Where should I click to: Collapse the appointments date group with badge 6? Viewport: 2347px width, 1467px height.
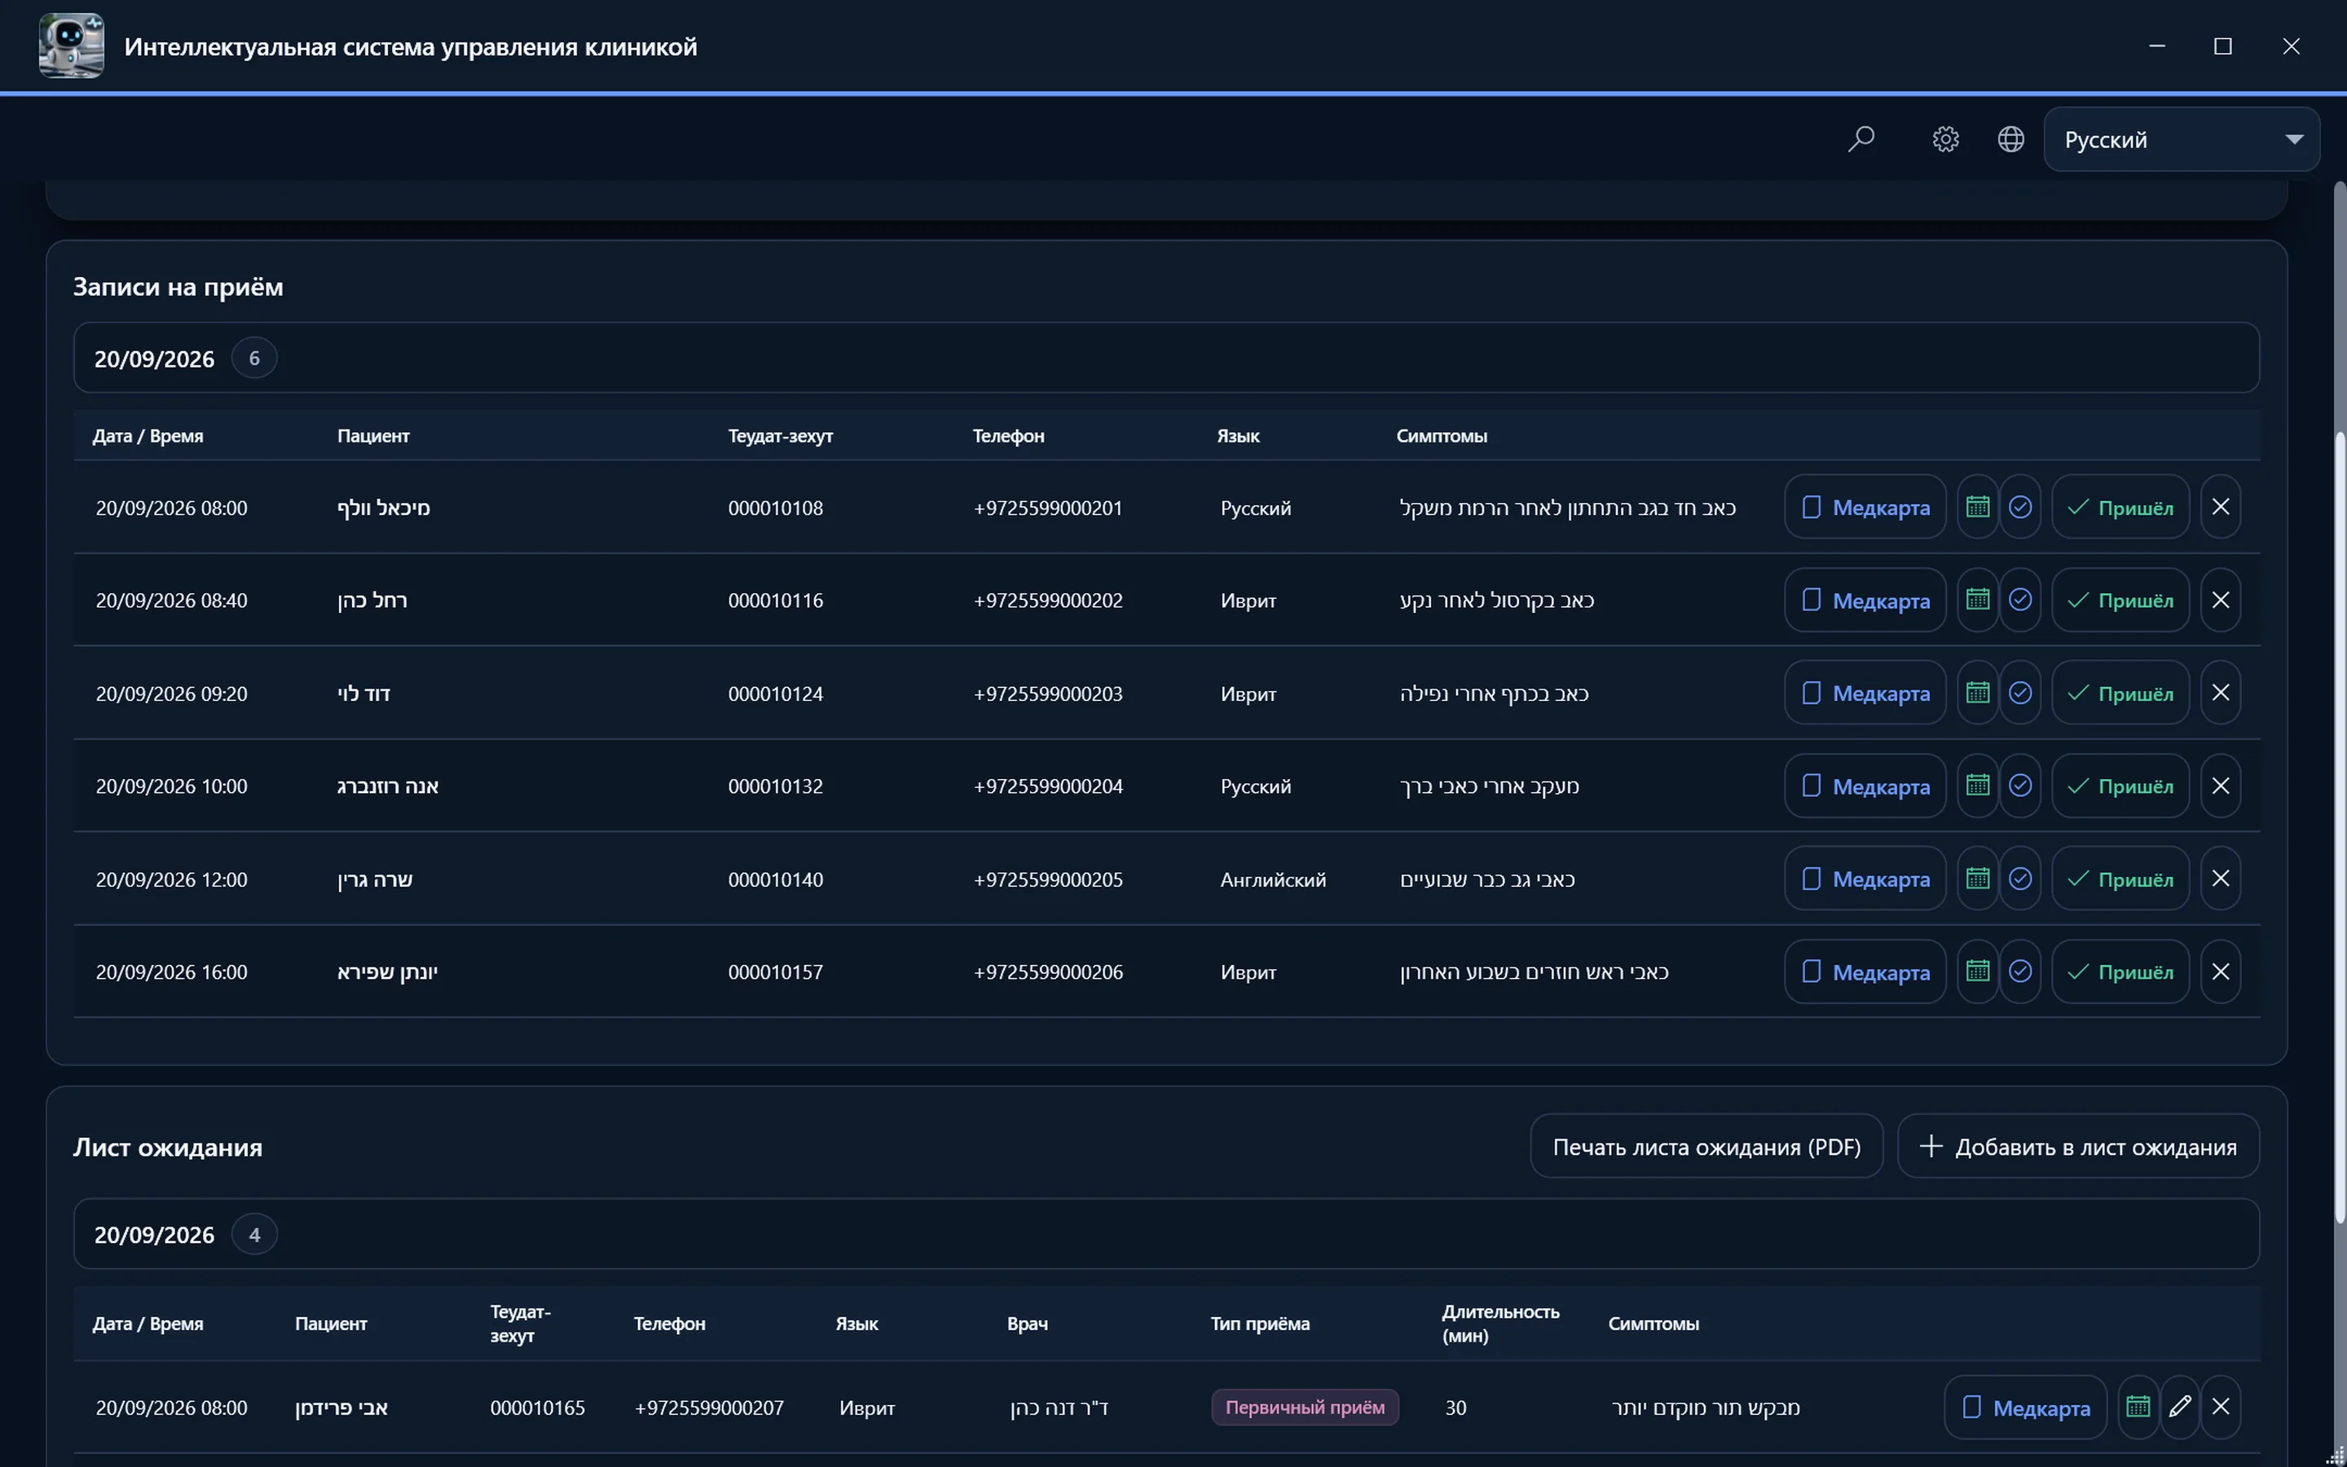coord(1167,358)
